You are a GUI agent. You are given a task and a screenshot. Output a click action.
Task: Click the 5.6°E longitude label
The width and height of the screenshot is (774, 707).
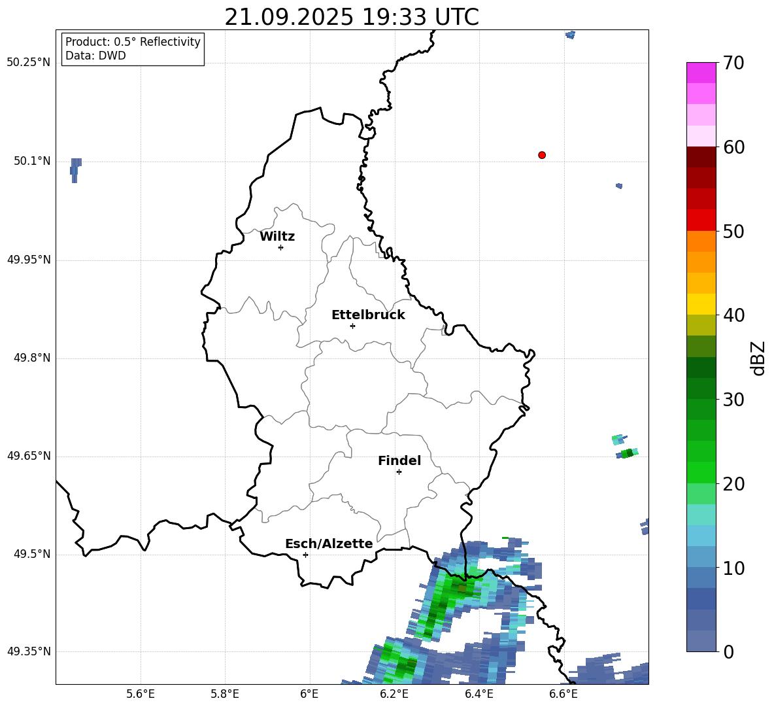point(141,694)
